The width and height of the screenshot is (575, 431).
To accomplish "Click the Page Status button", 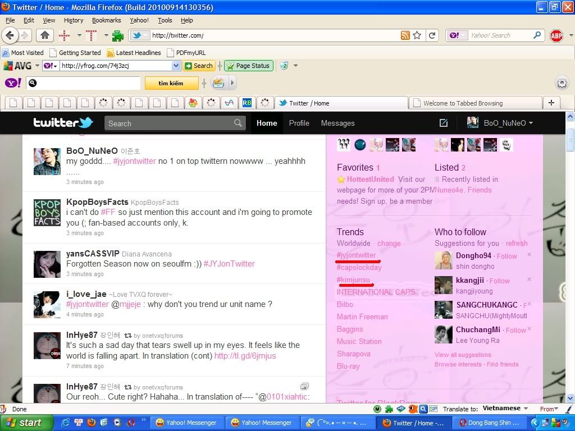I will coord(249,66).
